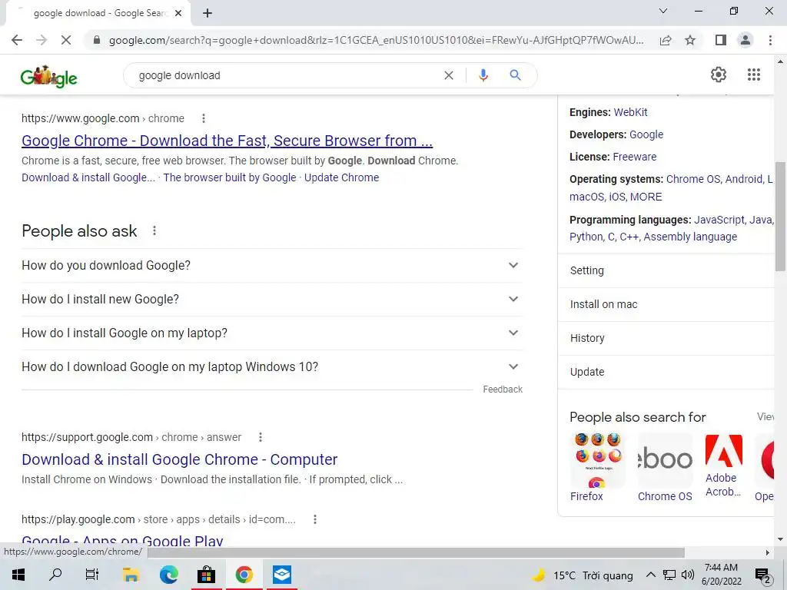Open options for the support.google.com result
787x590 pixels.
click(x=260, y=437)
